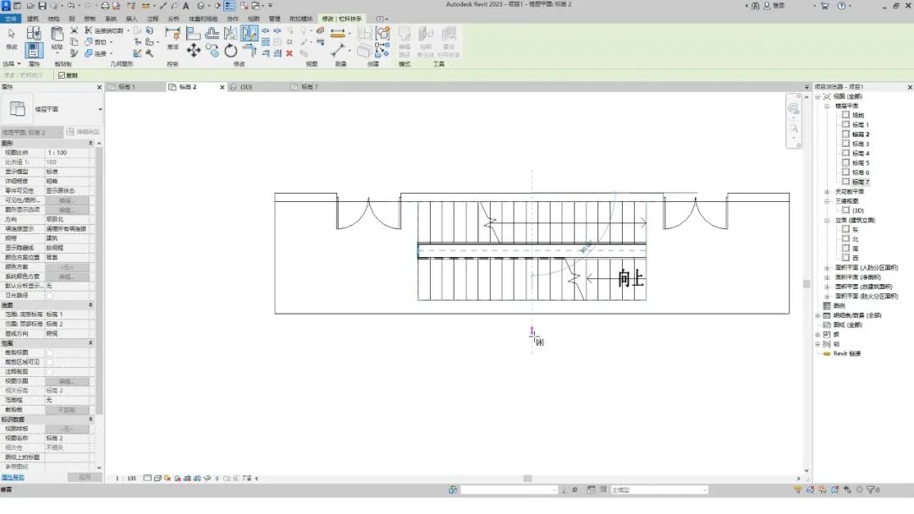The width and height of the screenshot is (914, 514).
Task: Toggle the 日光路径 checkbox
Action: pos(50,296)
